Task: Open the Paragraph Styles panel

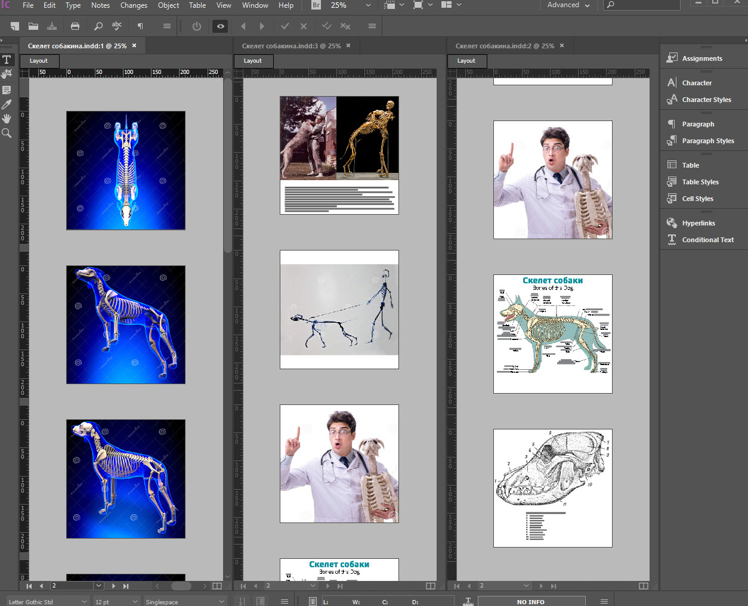Action: [x=707, y=141]
